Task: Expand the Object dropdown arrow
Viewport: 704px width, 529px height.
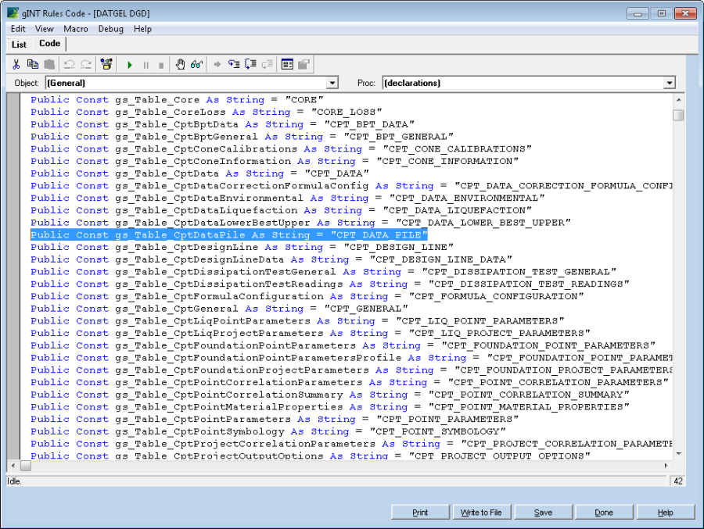Action: click(x=332, y=83)
